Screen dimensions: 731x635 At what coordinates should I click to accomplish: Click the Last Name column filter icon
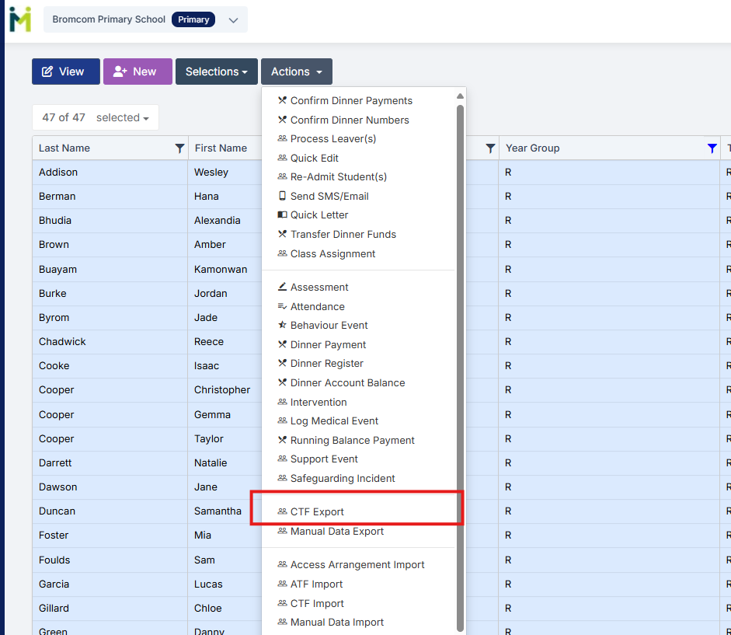(x=179, y=148)
